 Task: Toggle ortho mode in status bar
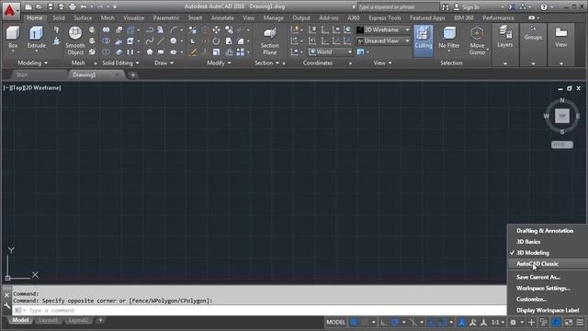tap(384, 323)
